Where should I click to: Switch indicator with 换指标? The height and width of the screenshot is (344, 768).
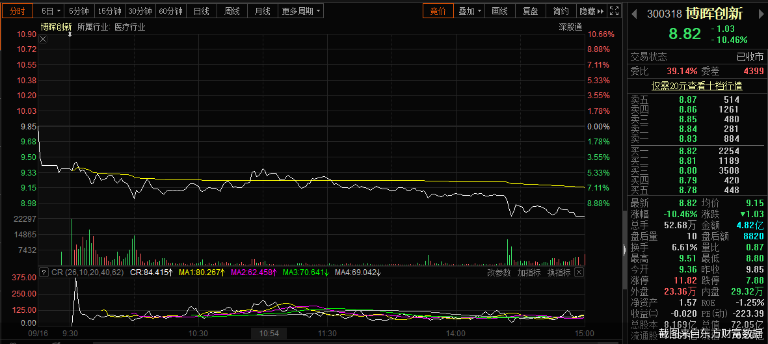click(559, 272)
